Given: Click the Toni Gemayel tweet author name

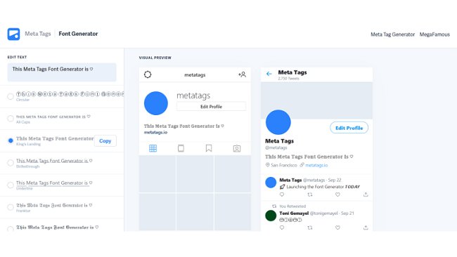Looking at the screenshot, I should [294, 213].
